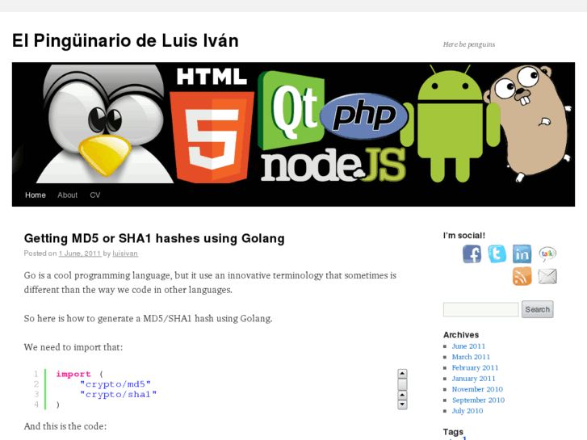
Task: Click the 'We need to import that:' text
Action: click(x=73, y=347)
